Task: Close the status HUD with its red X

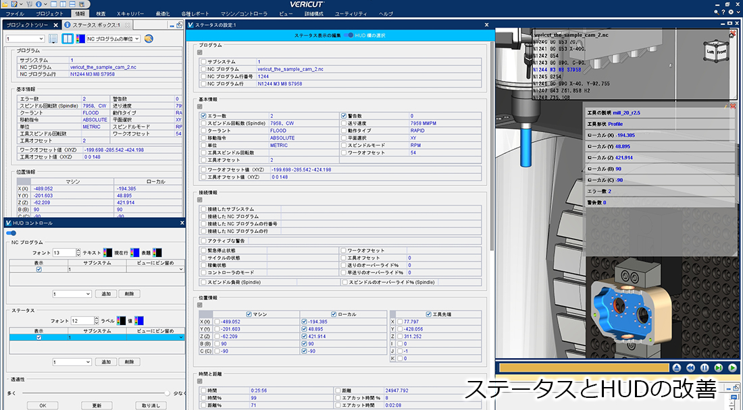Action: [733, 107]
